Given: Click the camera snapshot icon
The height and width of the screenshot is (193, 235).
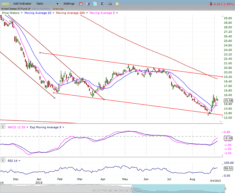Looking at the screenshot, I should [110, 4].
